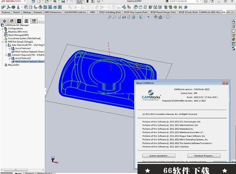Collapse the Constant Stepover1 operation node
Image resolution: width=236 pixels, height=174 pixels.
(x=6, y=55)
